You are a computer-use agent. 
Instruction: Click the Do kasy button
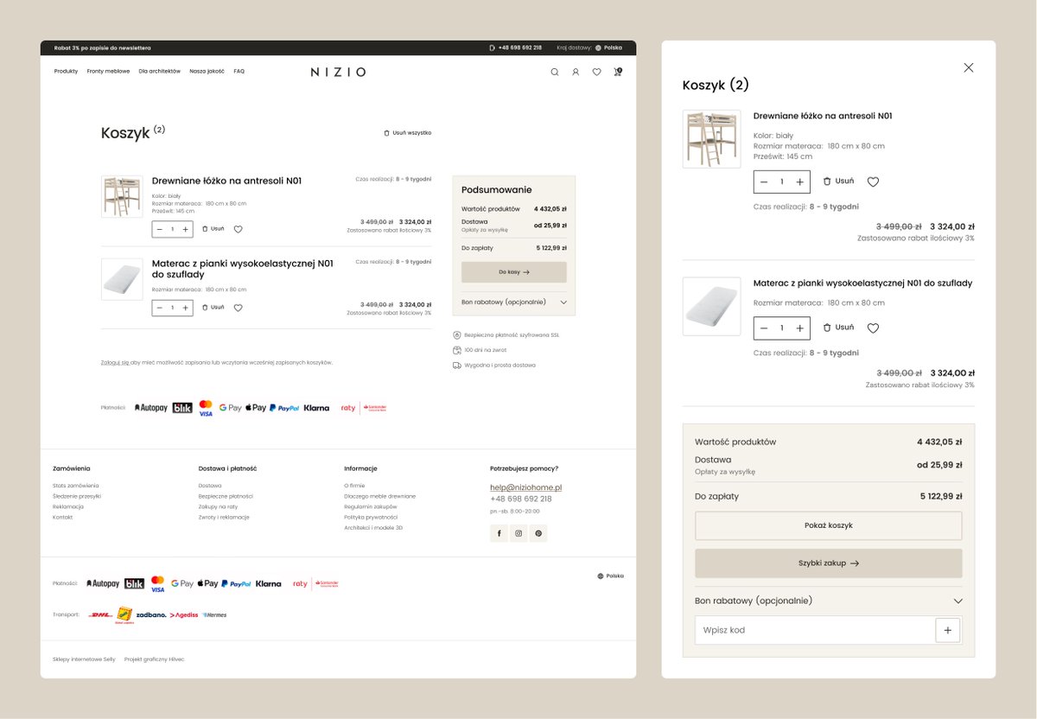(x=514, y=271)
